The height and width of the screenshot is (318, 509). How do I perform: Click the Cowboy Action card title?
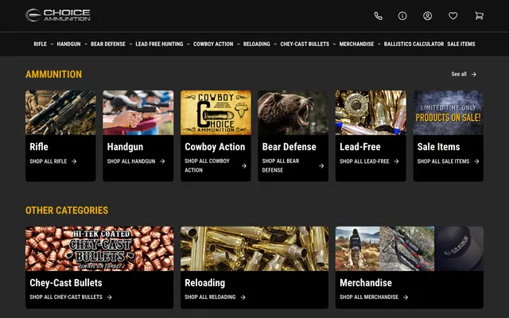coord(215,146)
